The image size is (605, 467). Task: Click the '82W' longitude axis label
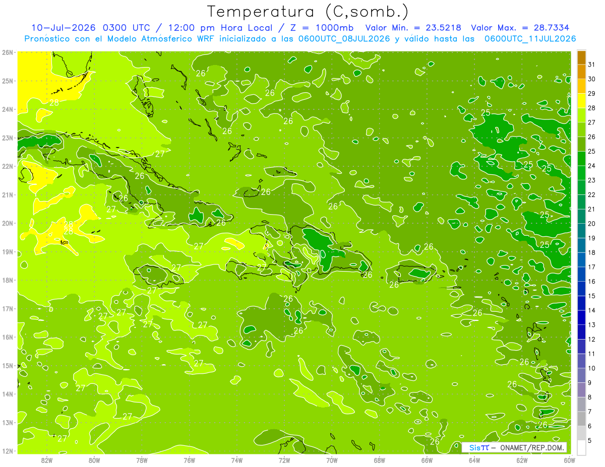pyautogui.click(x=47, y=460)
